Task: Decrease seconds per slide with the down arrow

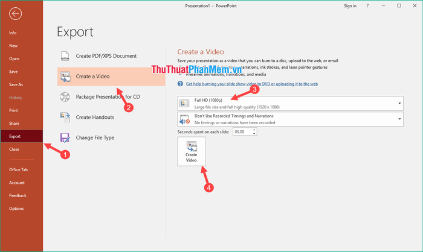Action: [254, 134]
